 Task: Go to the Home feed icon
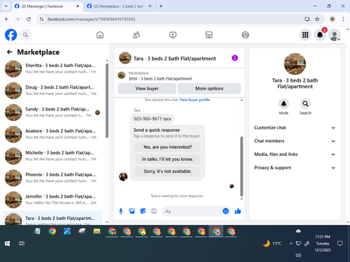(x=100, y=35)
